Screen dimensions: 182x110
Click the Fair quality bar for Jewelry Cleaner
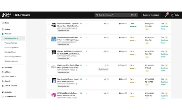133,82
